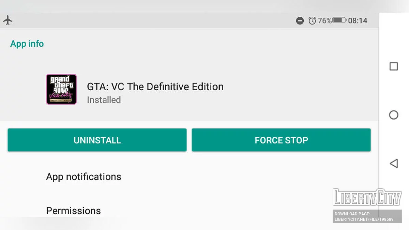Click the LibertyCity logo watermark

[367, 197]
